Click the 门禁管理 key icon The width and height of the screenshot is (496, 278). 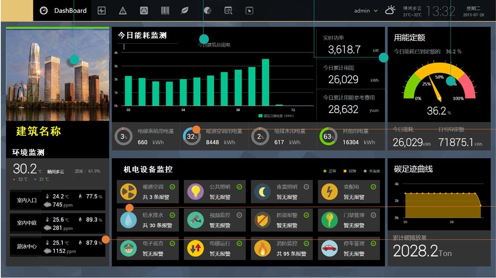click(x=330, y=220)
